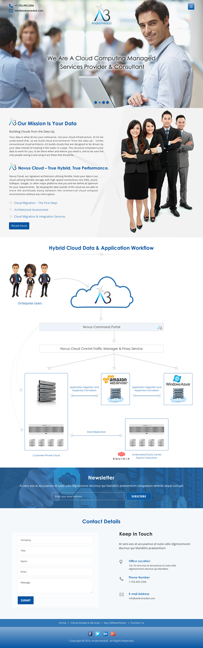Screen dimensions: 203x648
Task: Click the phone icon beside +1.703.495.3306 in the header
Action: 11,6
